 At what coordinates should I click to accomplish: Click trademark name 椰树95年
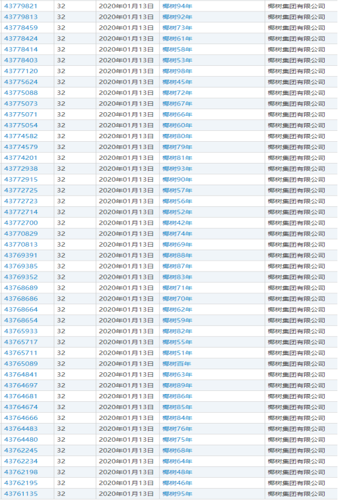pyautogui.click(x=177, y=494)
